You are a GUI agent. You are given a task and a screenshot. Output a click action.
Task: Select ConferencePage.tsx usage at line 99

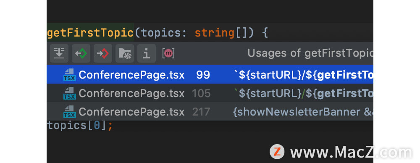tap(210, 74)
